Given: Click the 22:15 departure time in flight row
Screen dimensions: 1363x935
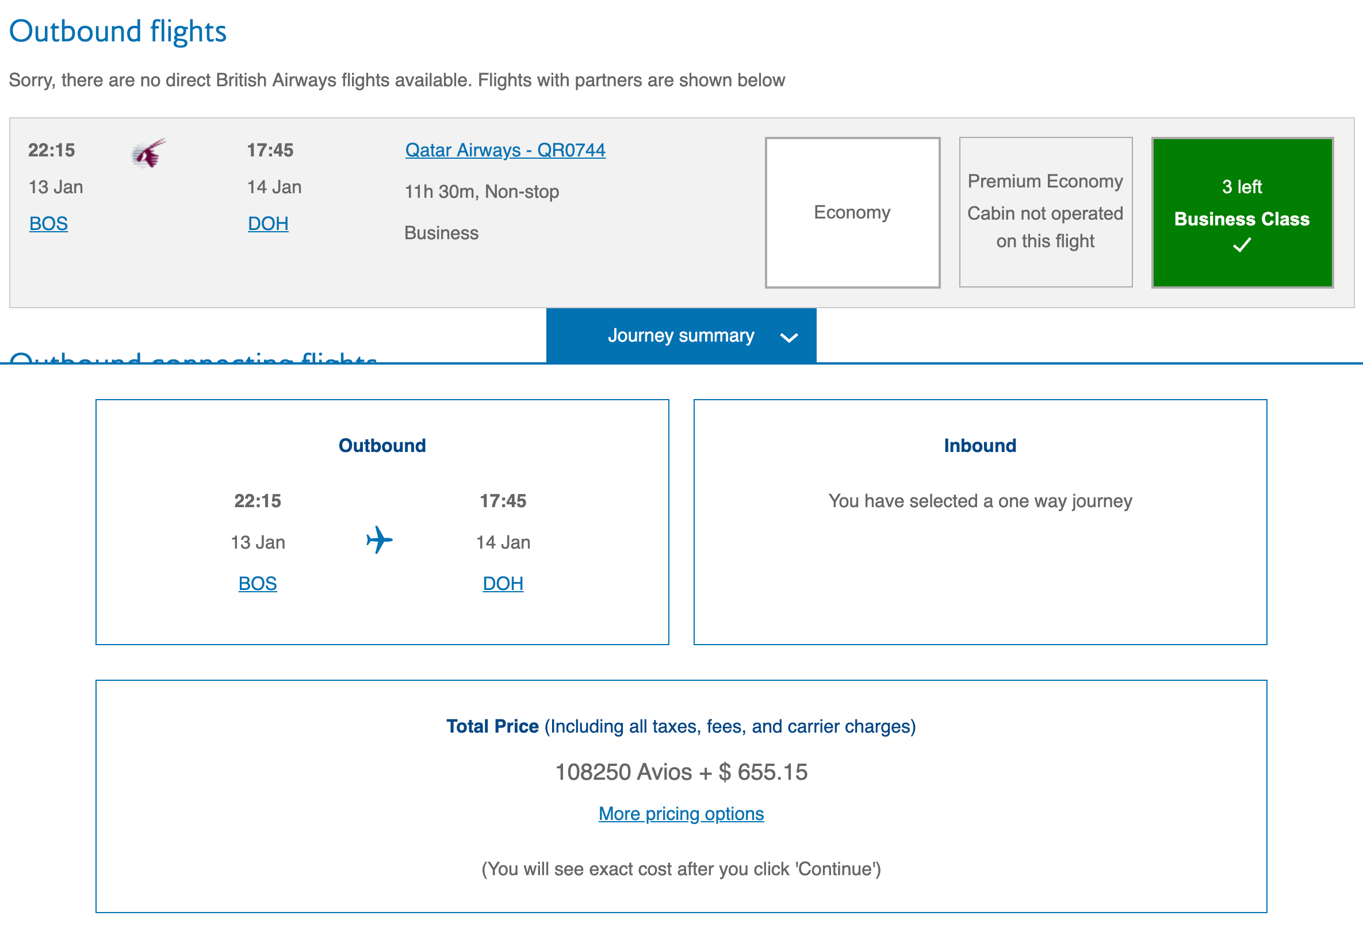Looking at the screenshot, I should coord(52,150).
